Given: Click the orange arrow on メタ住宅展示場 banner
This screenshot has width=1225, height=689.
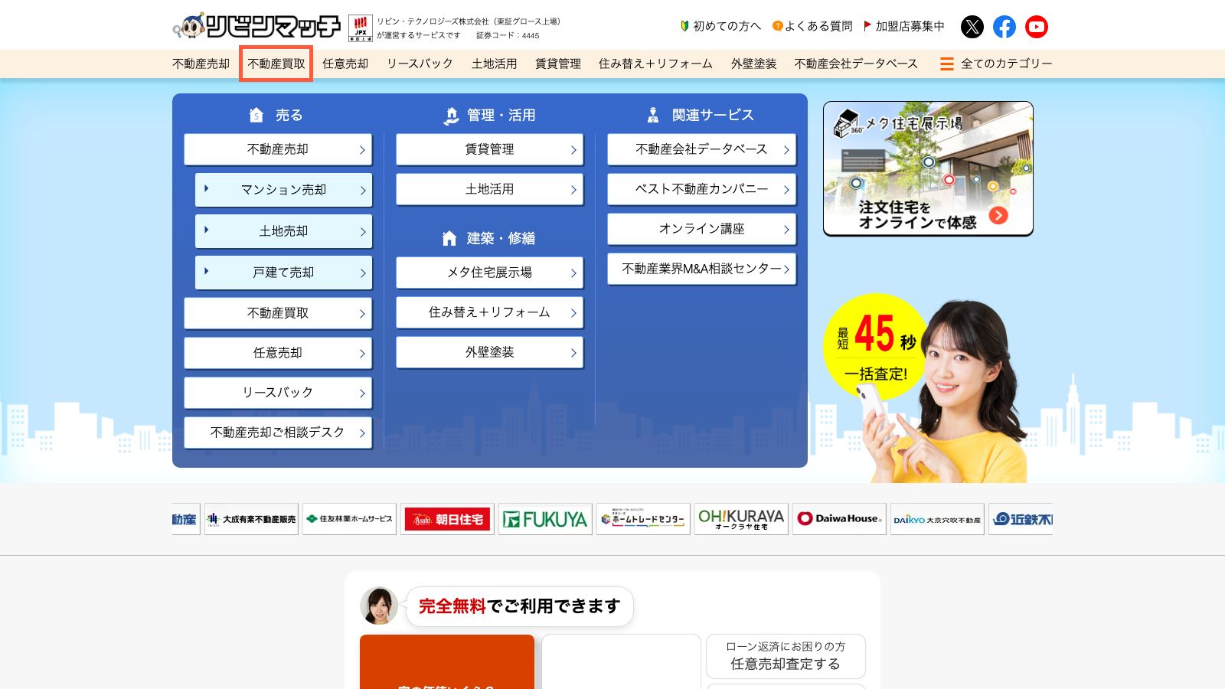Looking at the screenshot, I should click(x=998, y=215).
